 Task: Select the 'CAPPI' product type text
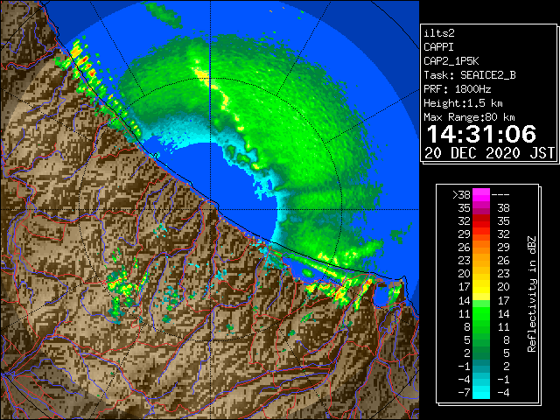(x=438, y=47)
